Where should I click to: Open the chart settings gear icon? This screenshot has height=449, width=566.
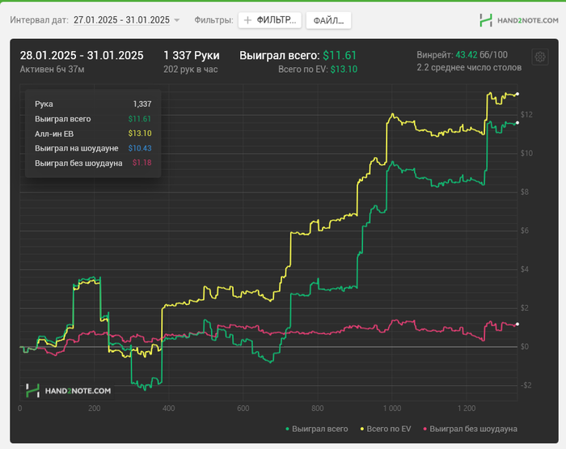click(x=540, y=57)
